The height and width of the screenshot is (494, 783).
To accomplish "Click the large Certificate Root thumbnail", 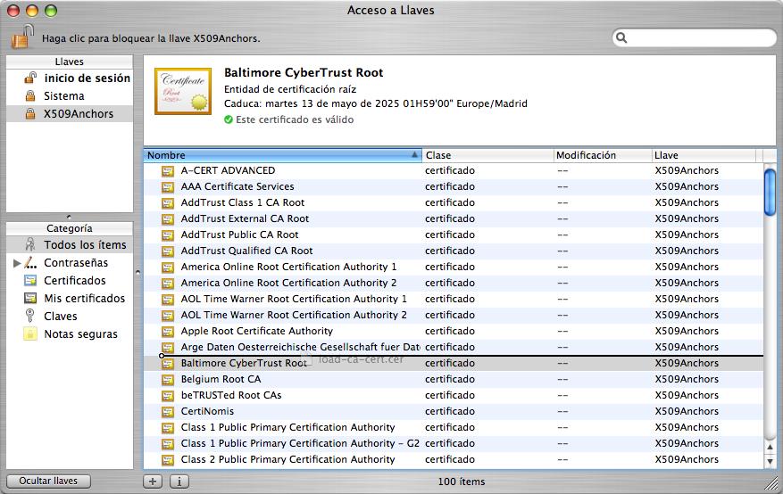I will coord(183,92).
